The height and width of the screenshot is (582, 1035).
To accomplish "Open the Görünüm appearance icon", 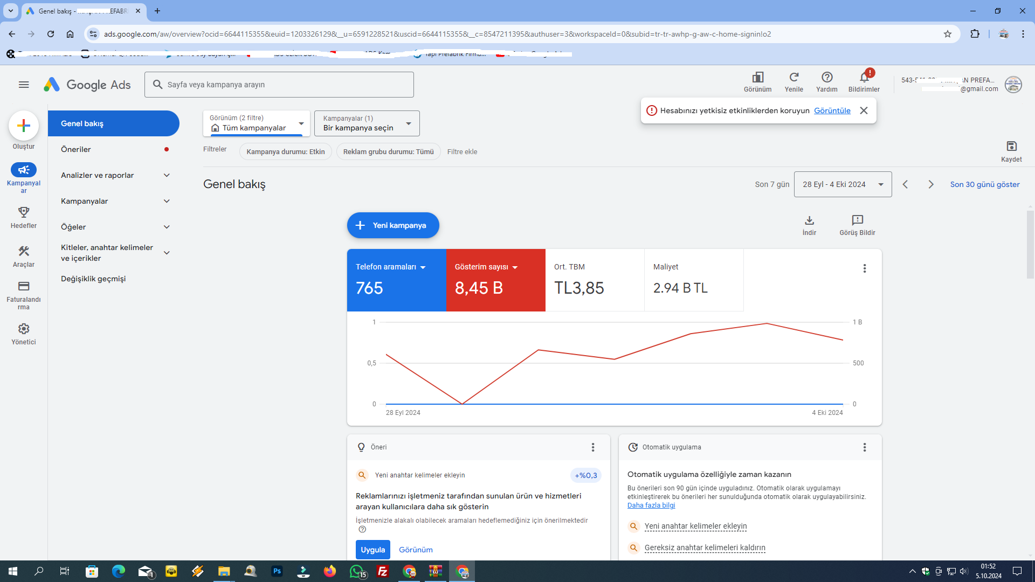I will point(757,77).
